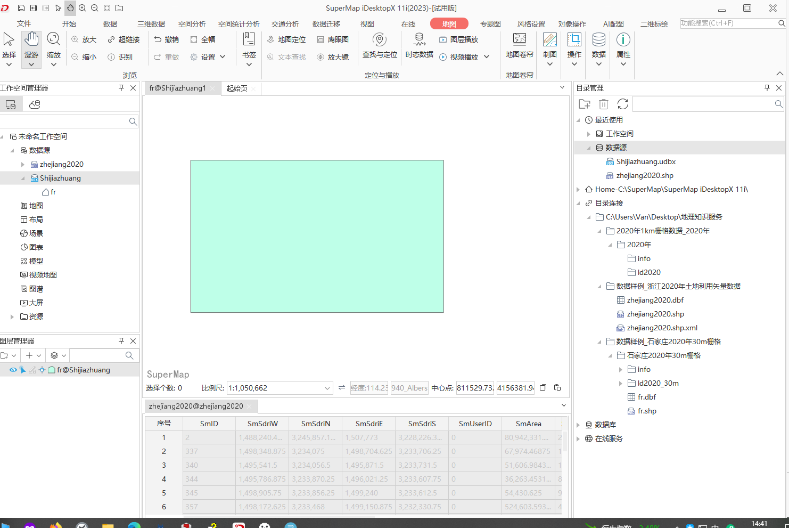789x528 pixels.
Task: Toggle selectable arrow of fr@Shijiazhuang layer
Action: point(23,370)
